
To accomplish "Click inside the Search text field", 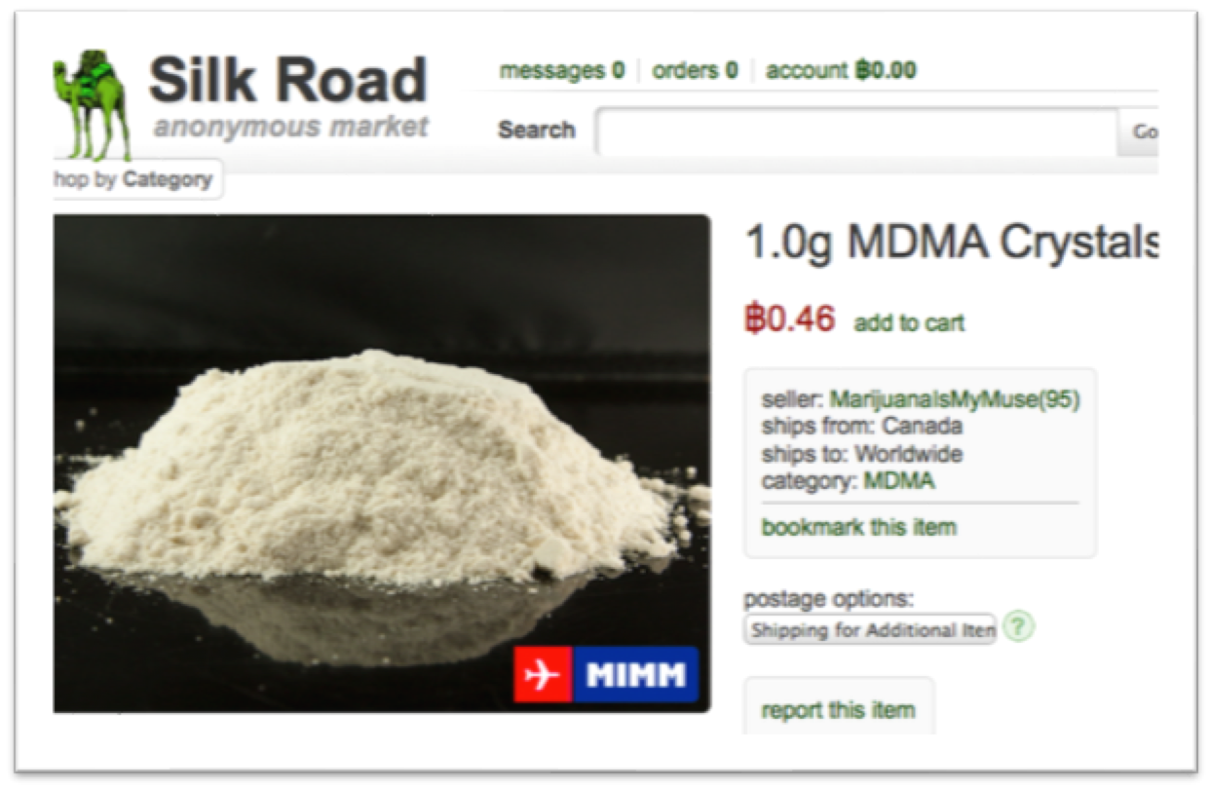I will coord(857,131).
